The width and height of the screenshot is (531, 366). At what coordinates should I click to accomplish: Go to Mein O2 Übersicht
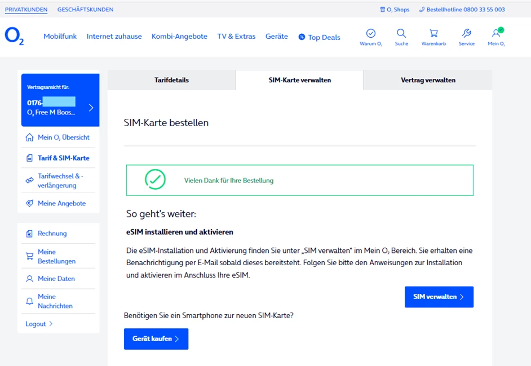click(x=64, y=137)
